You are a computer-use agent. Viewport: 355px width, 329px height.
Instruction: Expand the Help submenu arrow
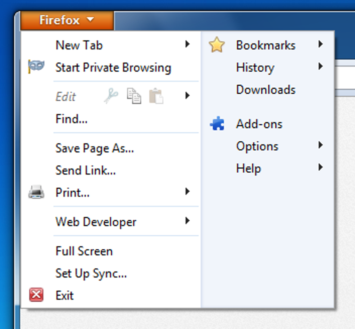pyautogui.click(x=320, y=167)
